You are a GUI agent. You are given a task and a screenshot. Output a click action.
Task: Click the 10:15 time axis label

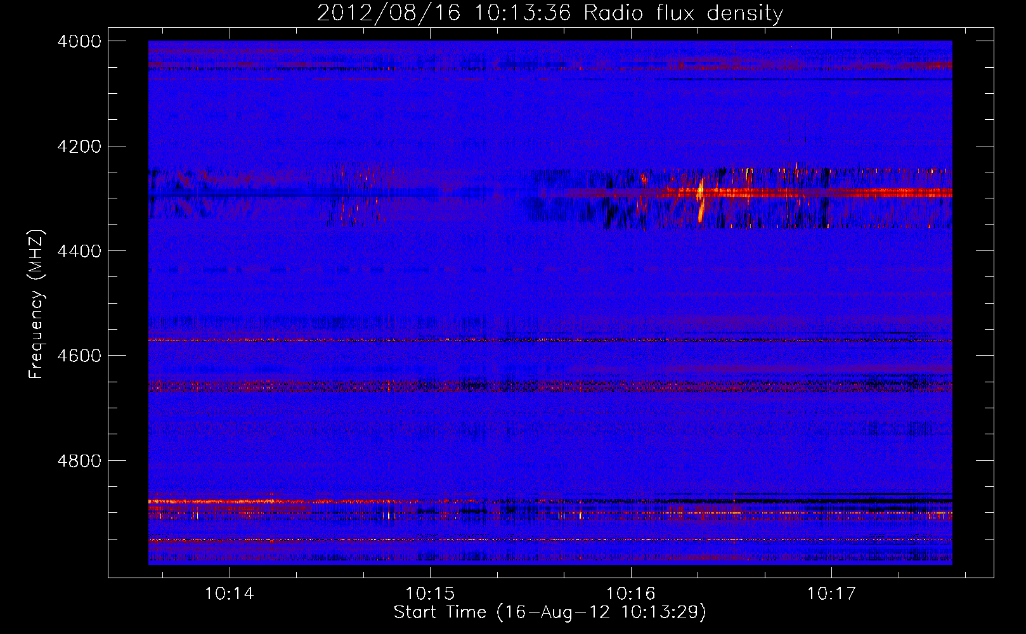tap(430, 594)
